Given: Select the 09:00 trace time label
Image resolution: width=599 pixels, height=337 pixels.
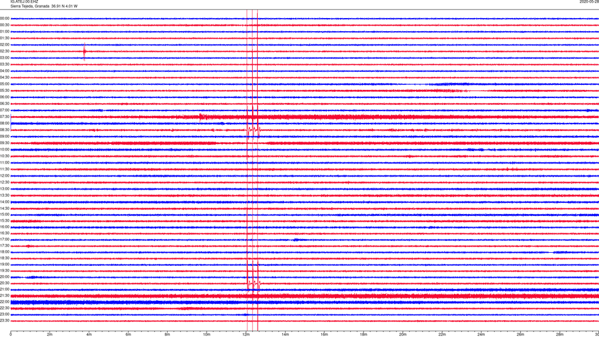Looking at the screenshot, I should (x=4, y=137).
